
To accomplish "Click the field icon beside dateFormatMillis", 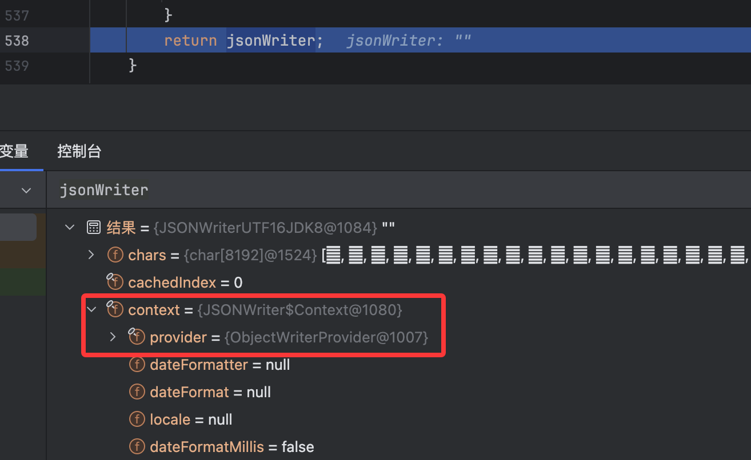I will click(137, 446).
